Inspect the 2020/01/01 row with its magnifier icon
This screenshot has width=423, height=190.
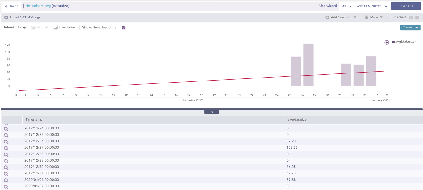point(6,179)
